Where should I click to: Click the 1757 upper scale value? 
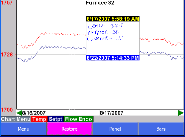(x=7, y=3)
